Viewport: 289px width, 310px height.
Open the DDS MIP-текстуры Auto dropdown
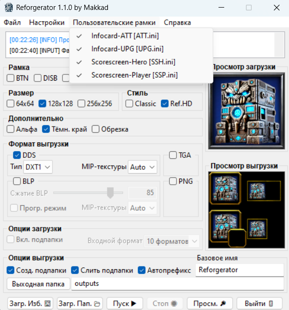point(142,167)
